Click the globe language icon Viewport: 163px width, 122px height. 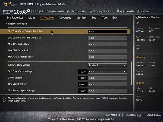(x=35, y=11)
